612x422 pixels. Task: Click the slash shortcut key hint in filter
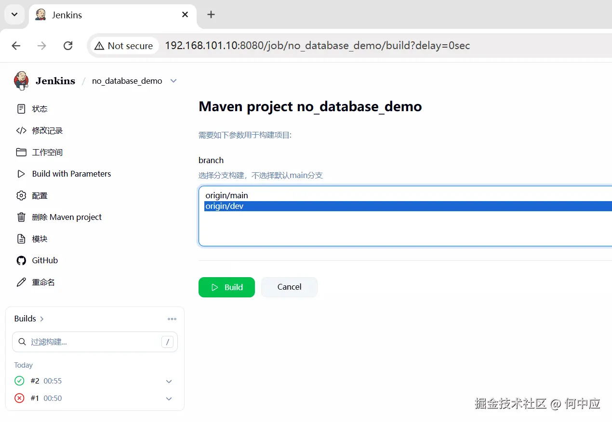pyautogui.click(x=167, y=342)
